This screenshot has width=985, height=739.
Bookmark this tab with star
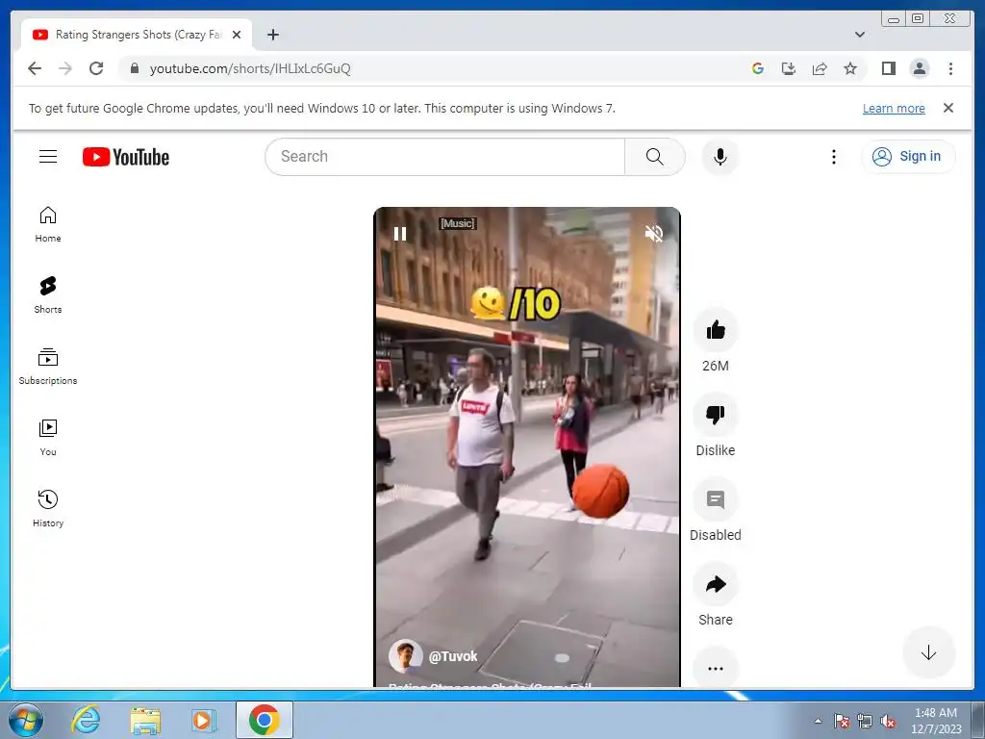click(850, 68)
